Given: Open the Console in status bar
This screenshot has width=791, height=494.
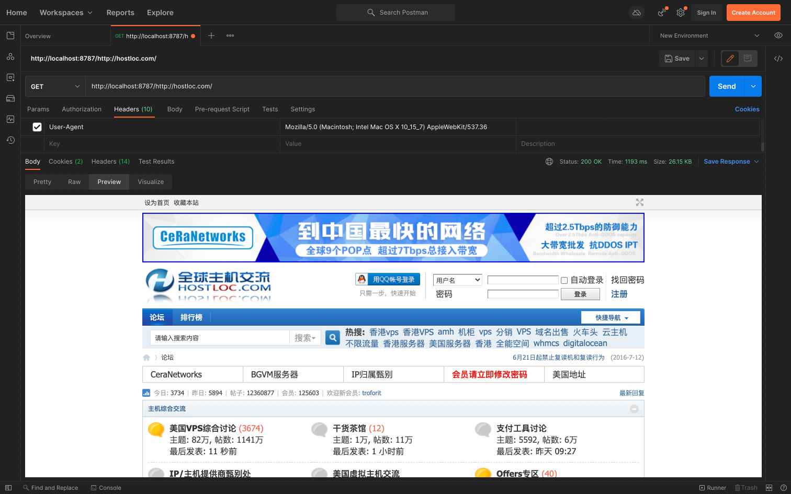Looking at the screenshot, I should pos(106,488).
